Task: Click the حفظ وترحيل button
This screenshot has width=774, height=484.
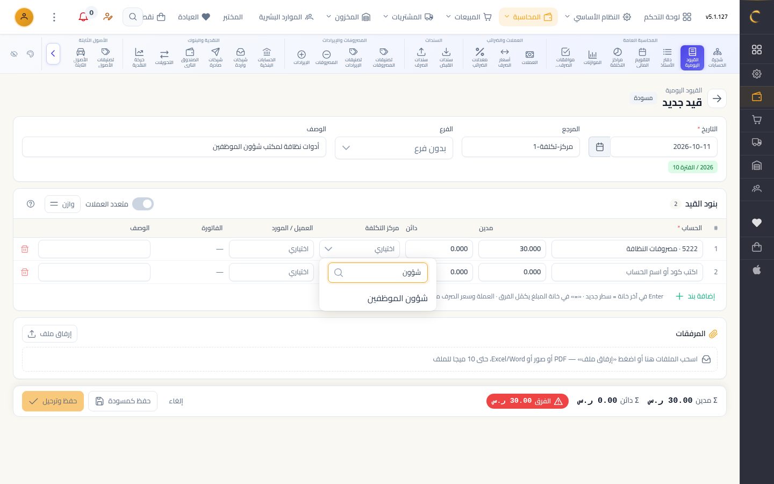Action: 53,401
